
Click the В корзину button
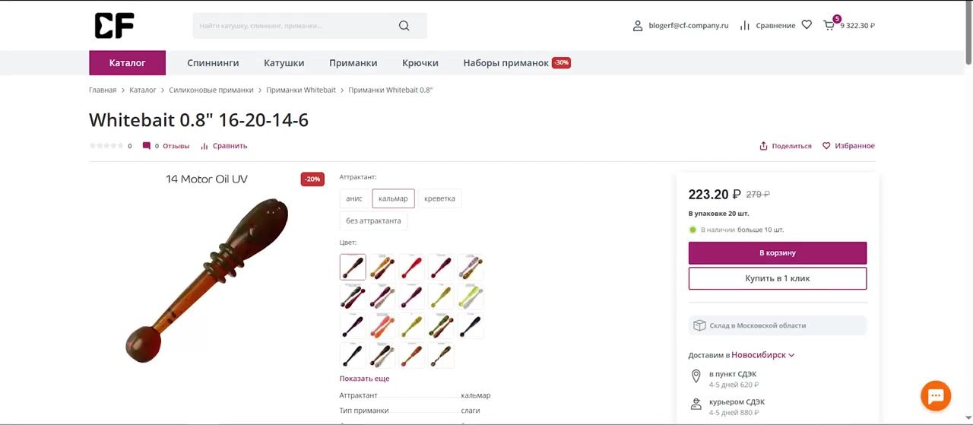778,252
